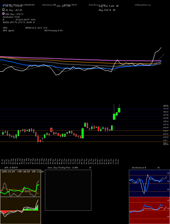Click the empty Intra Day Trading Price panel
Image resolution: width=170 pixels, height=224 pixels.
pyautogui.click(x=68, y=190)
